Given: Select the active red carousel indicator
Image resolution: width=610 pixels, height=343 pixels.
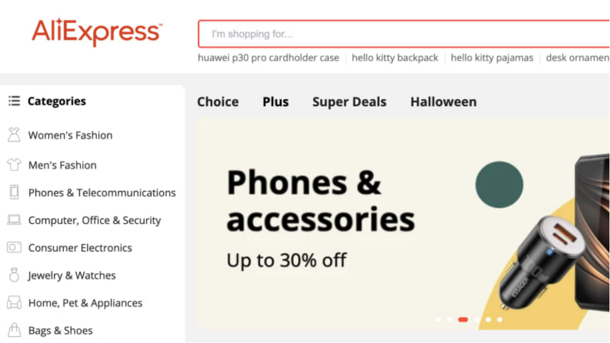Looking at the screenshot, I should pos(463,320).
